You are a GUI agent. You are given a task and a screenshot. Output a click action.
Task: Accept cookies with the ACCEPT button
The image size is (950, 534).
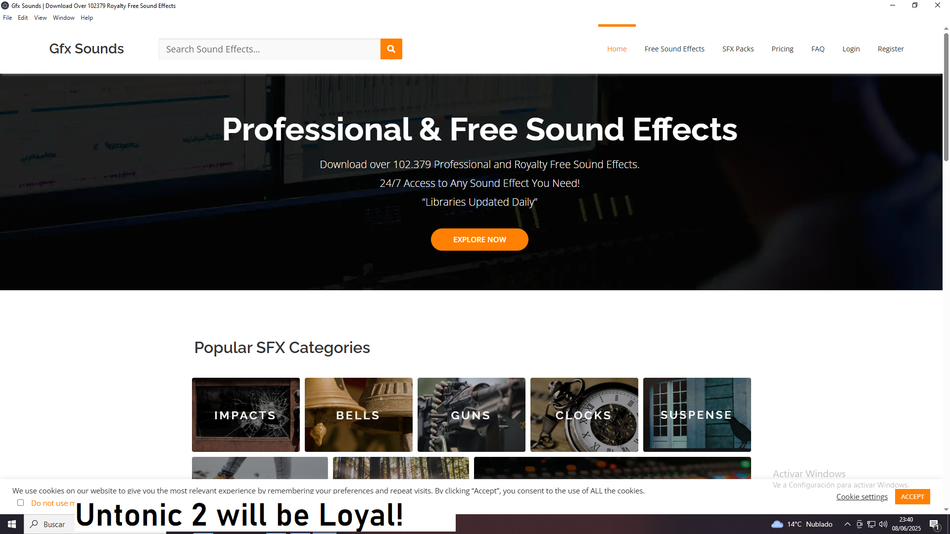click(x=912, y=496)
